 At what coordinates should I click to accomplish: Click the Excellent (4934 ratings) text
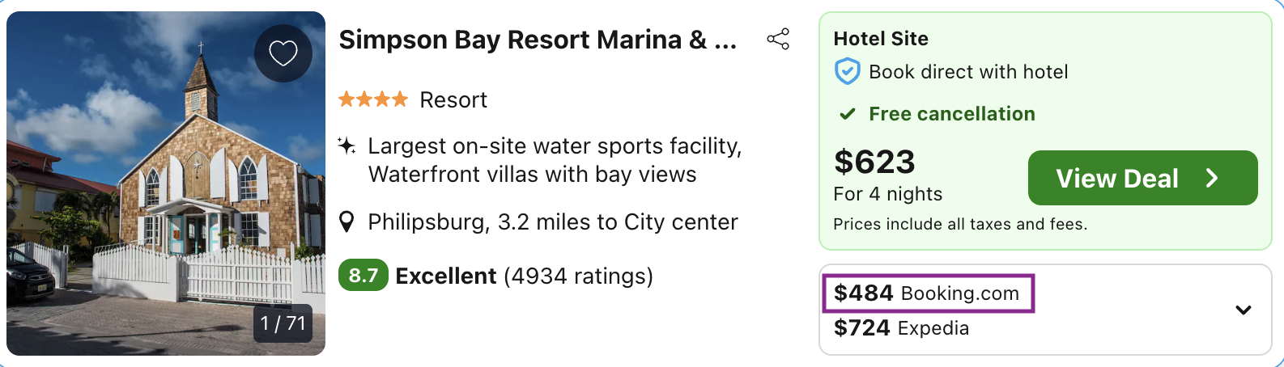(524, 276)
